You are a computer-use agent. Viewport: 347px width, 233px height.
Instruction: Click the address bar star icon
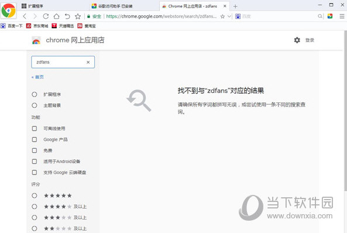point(222,16)
